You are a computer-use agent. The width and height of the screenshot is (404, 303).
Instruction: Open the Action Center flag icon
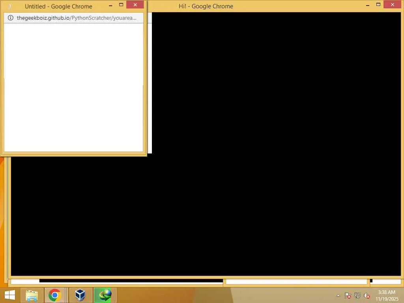tap(348, 296)
